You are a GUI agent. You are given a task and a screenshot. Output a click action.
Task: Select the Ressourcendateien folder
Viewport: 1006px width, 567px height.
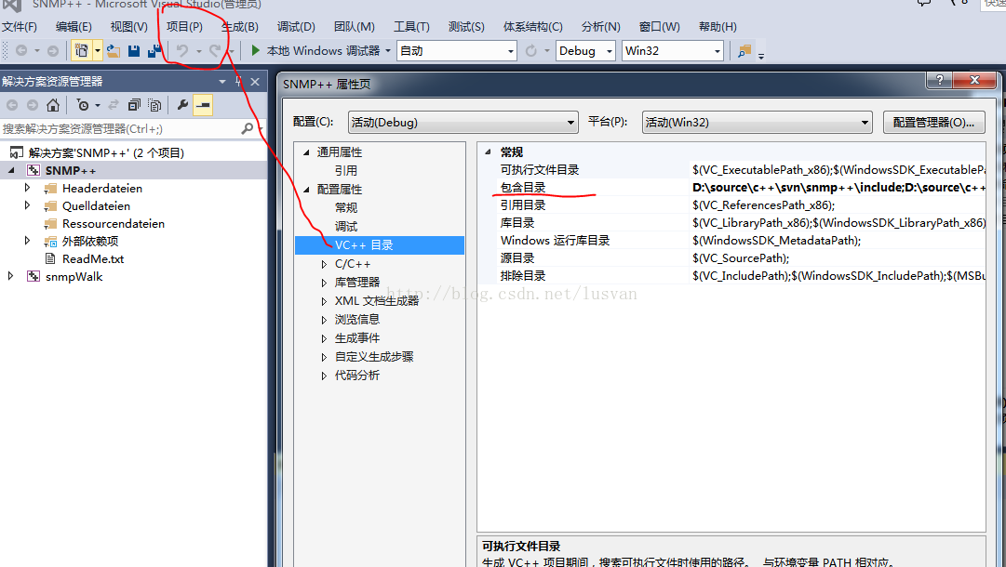[x=113, y=224]
